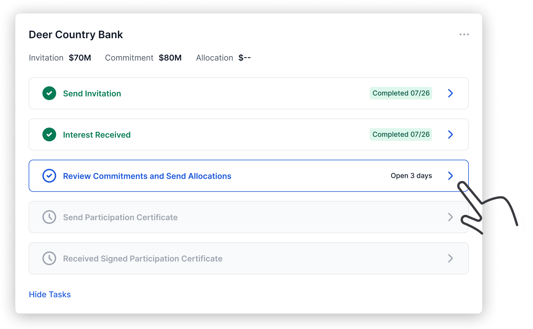
Task: Click the clock icon beside Send Participation Certificate
Action: pos(49,217)
